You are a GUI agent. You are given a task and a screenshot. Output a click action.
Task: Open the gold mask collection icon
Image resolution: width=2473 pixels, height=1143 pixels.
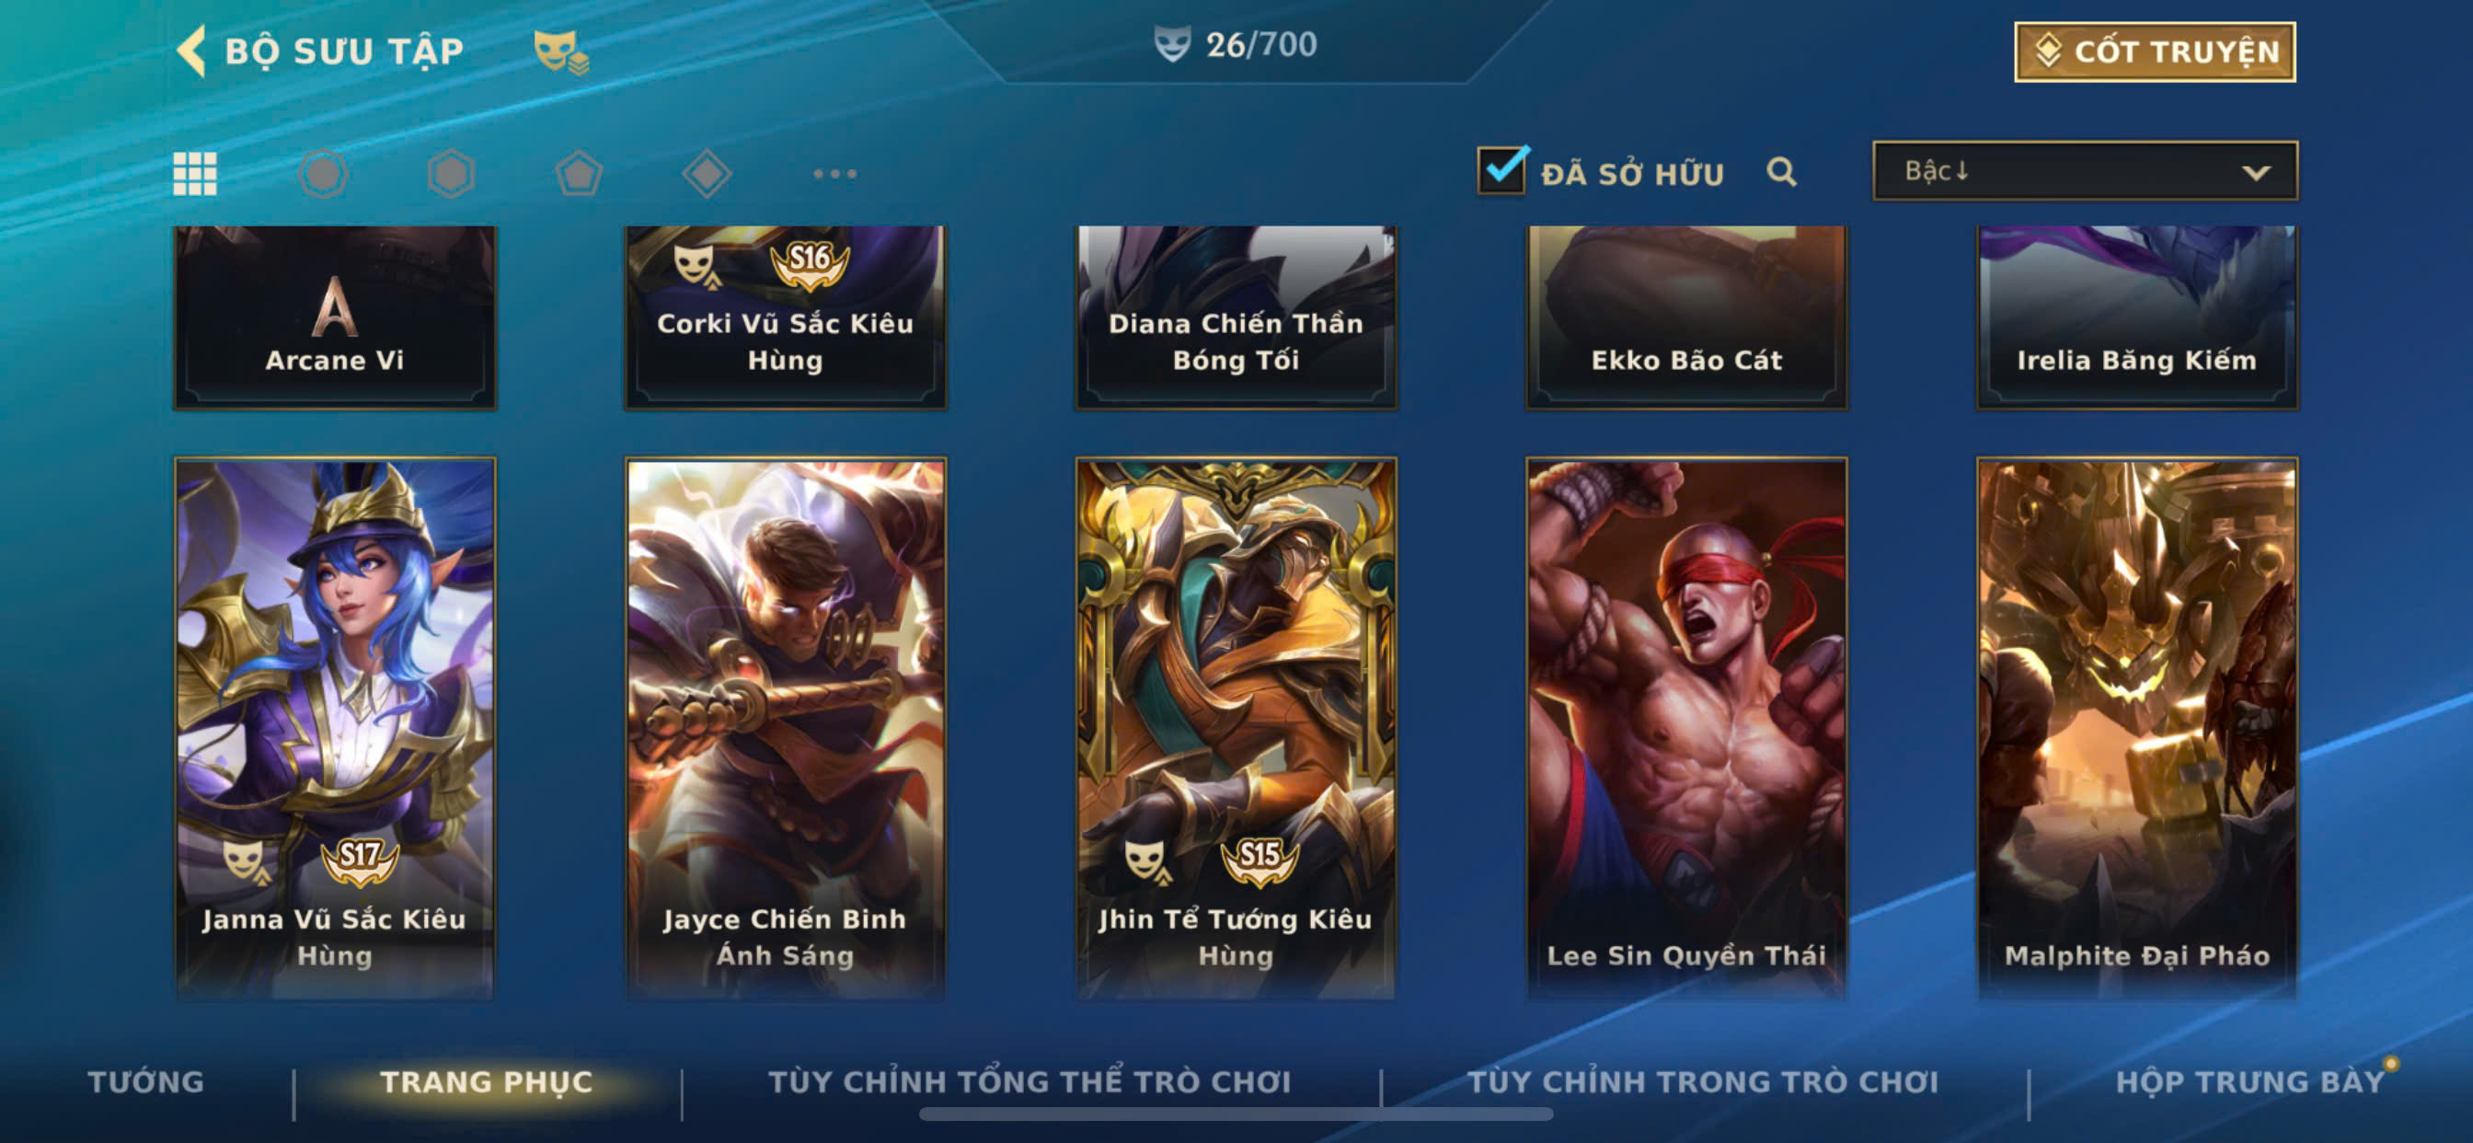click(x=561, y=51)
